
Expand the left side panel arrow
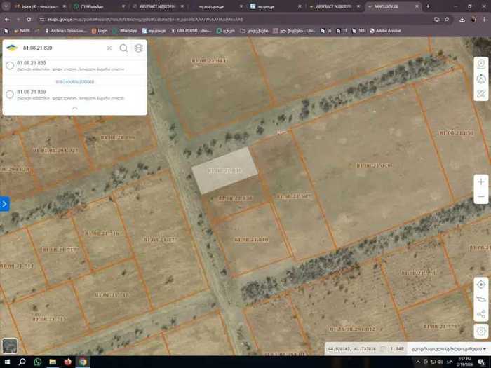[4, 204]
